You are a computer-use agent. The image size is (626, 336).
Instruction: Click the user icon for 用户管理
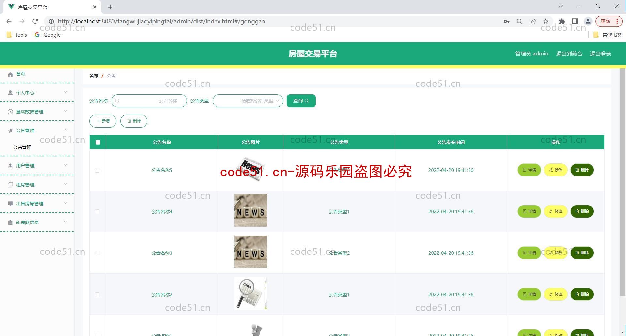[x=10, y=166]
